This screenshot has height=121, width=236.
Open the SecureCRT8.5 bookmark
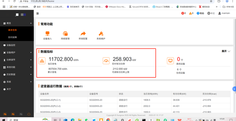[x=140, y=7]
